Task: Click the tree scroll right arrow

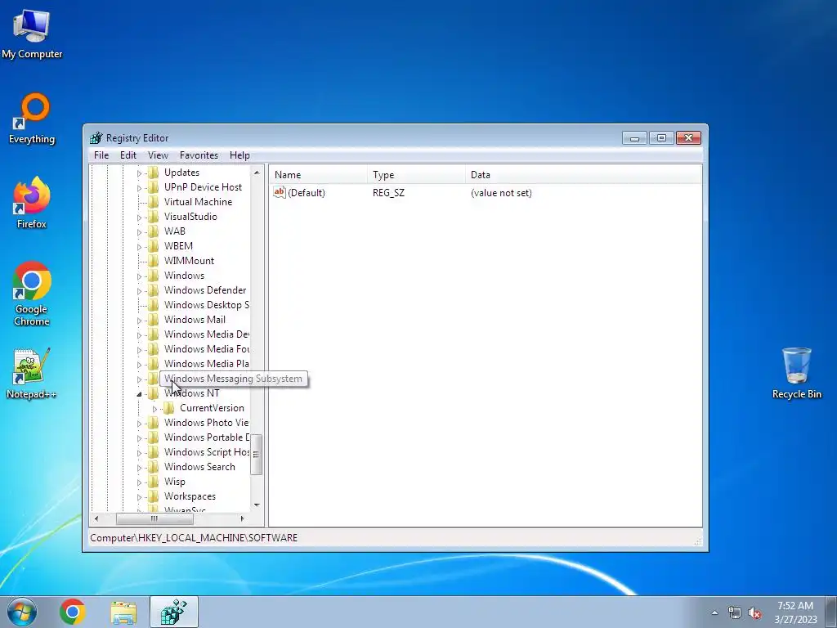Action: (242, 518)
